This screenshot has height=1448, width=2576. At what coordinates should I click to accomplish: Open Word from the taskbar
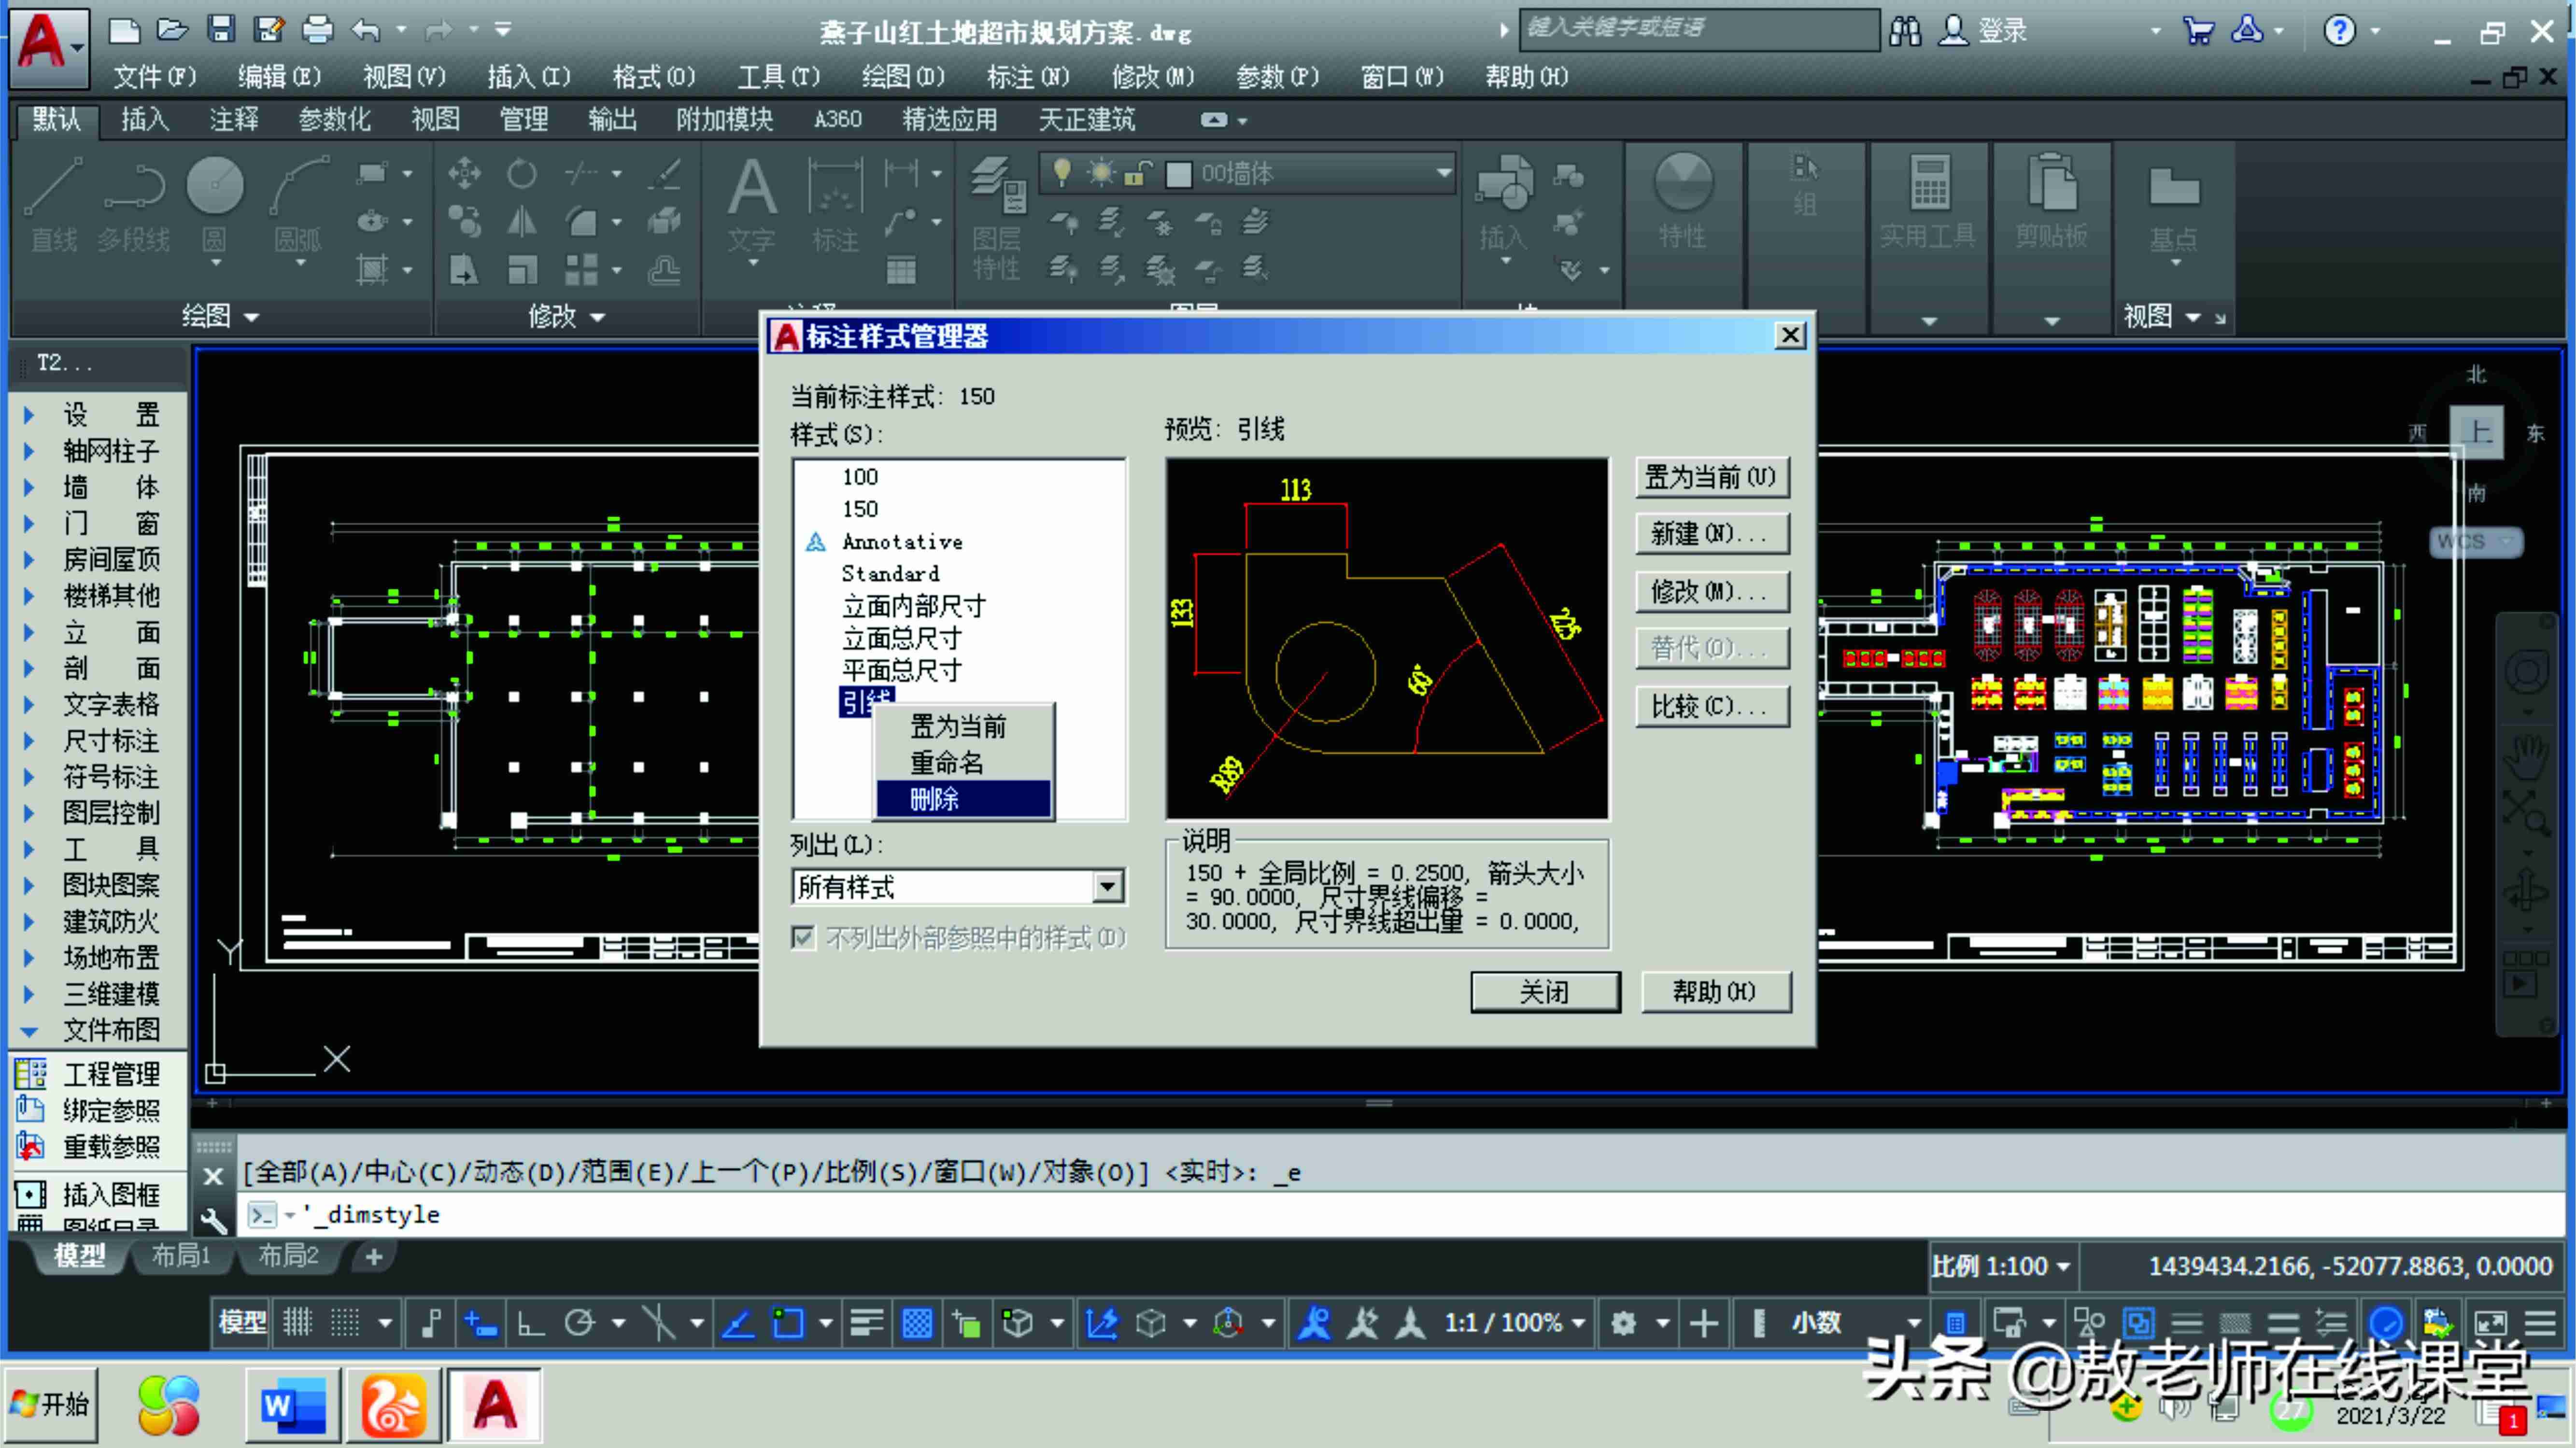(293, 1405)
